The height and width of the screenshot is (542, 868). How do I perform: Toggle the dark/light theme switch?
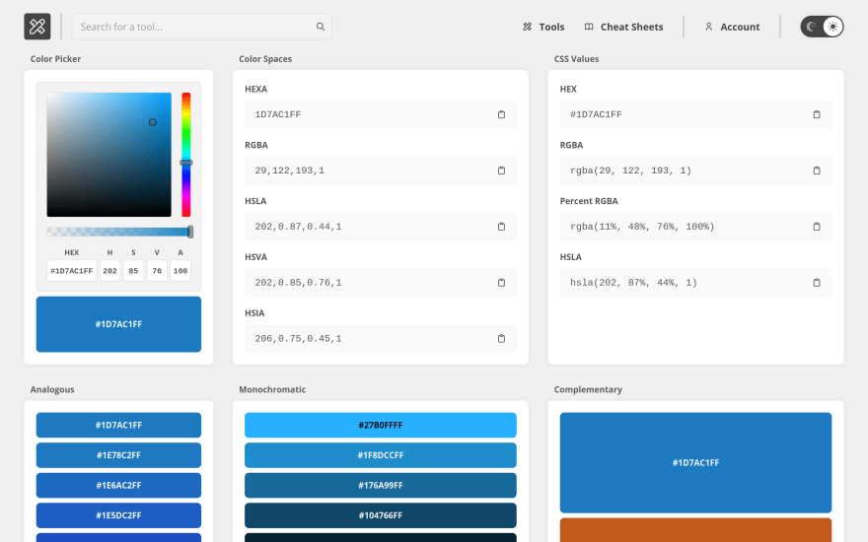[x=822, y=27]
